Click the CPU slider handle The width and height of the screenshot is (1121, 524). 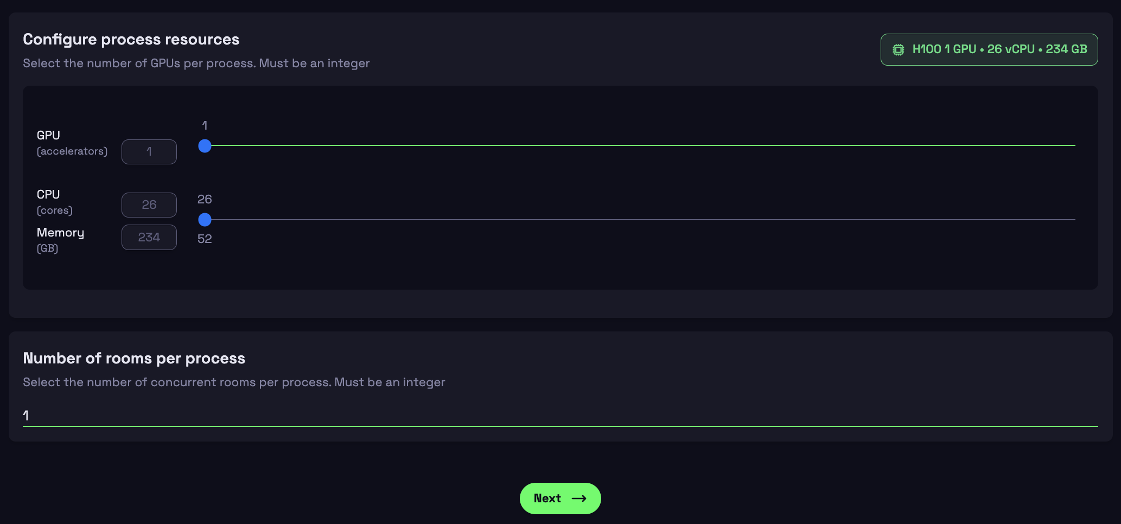(205, 220)
